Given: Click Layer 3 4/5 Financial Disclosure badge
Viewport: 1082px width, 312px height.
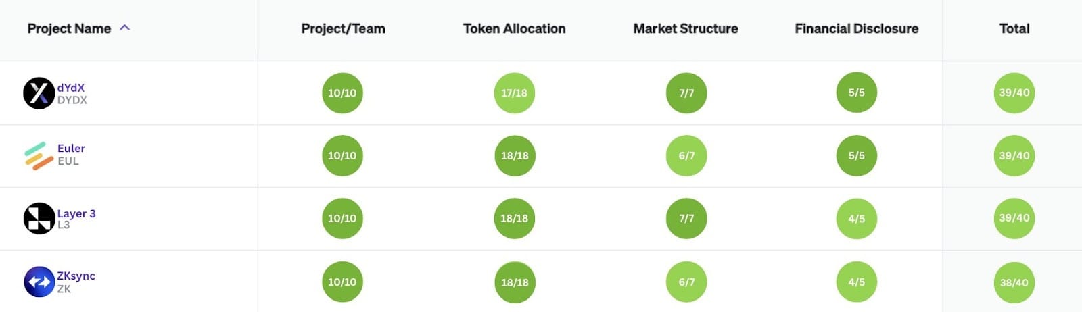Looking at the screenshot, I should (857, 218).
